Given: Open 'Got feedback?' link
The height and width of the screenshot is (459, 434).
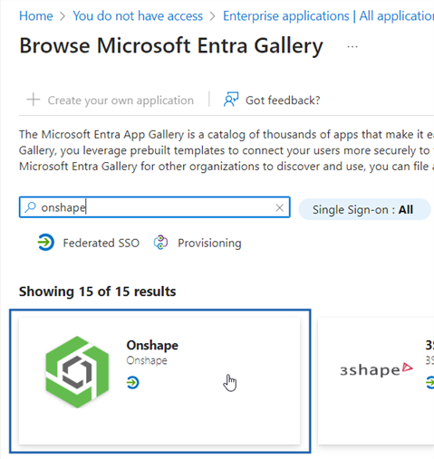Looking at the screenshot, I should click(283, 100).
